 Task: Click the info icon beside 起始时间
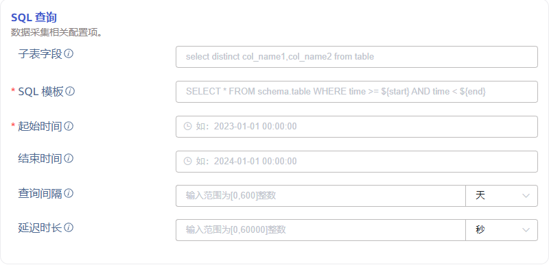69,126
